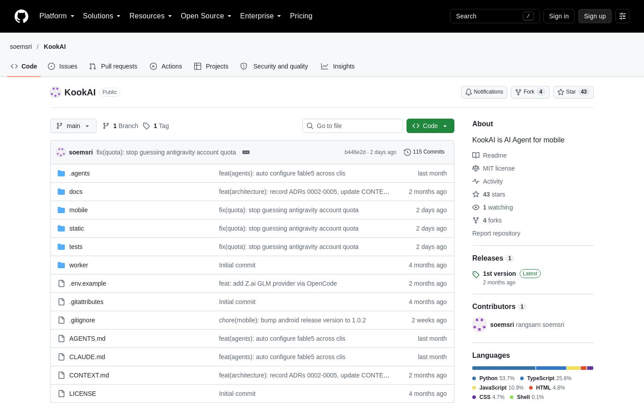644x403 pixels.
Task: Open the main branch dropdown
Action: (73, 126)
